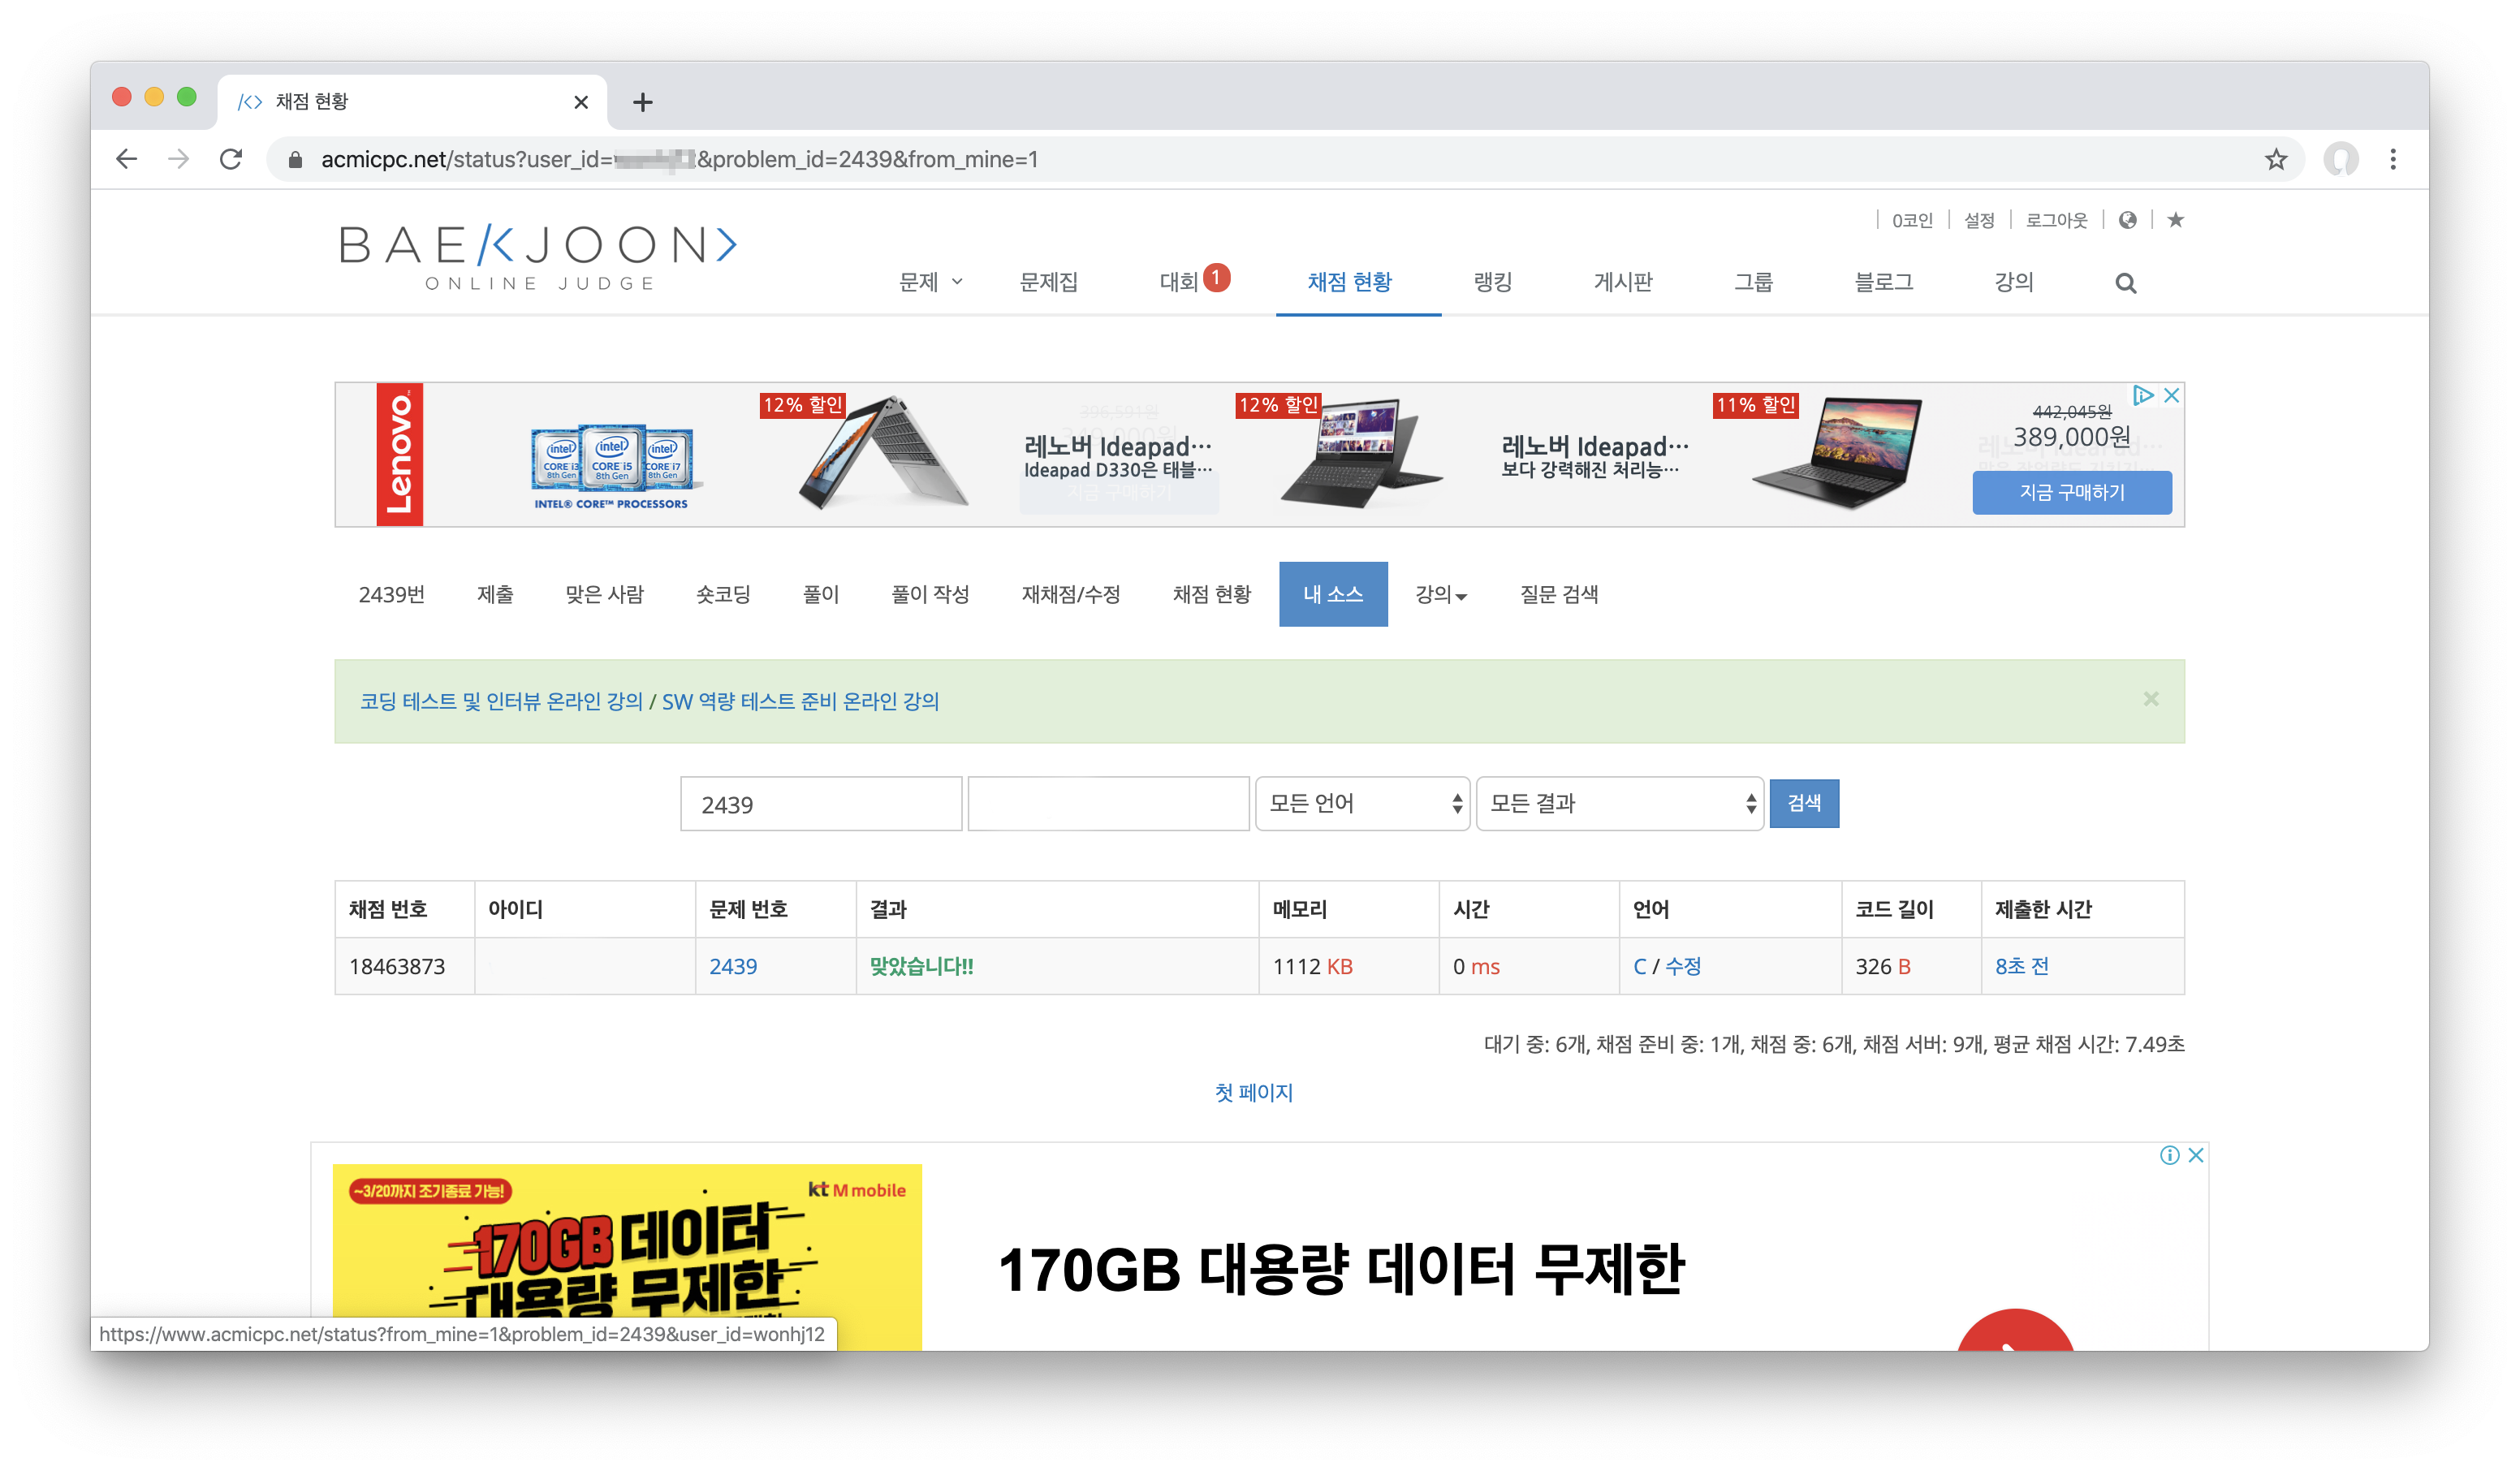The width and height of the screenshot is (2520, 1471).
Task: Expand the 문제 navigation dropdown
Action: pyautogui.click(x=930, y=282)
